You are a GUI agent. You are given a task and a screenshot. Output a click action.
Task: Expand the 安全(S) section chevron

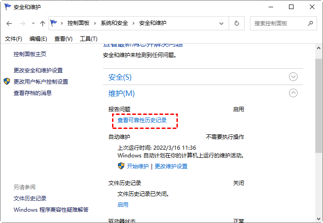pyautogui.click(x=294, y=77)
